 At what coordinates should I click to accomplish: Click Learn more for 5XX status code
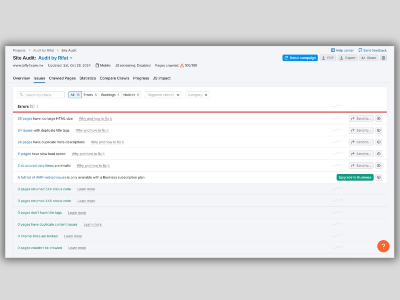[x=86, y=189]
